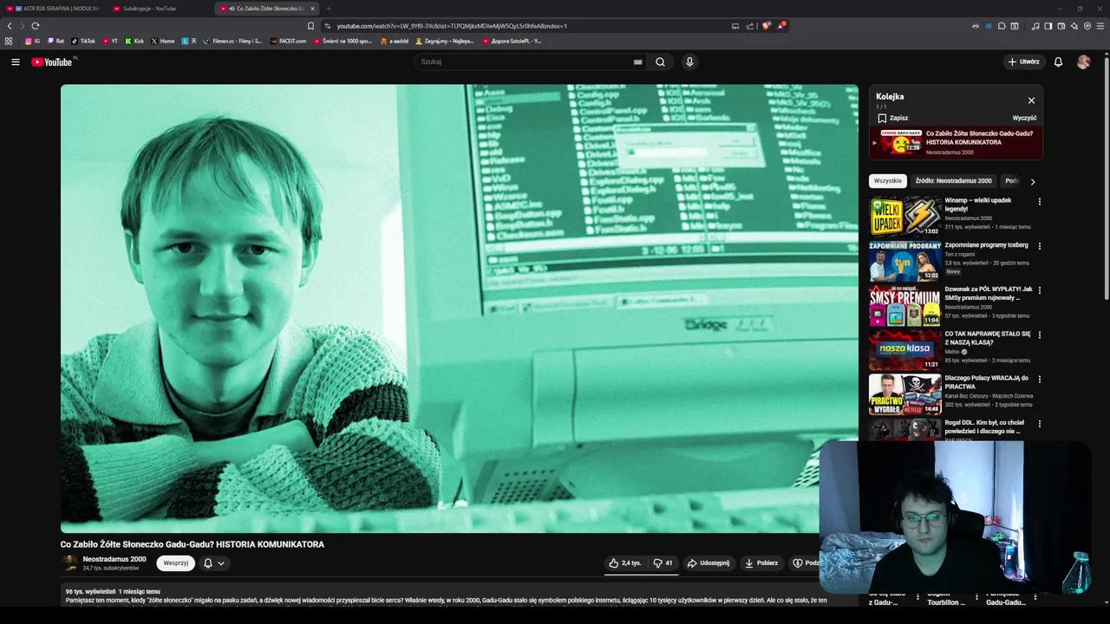This screenshot has width=1110, height=624.
Task: Open the Home X bookmark
Action: (163, 41)
